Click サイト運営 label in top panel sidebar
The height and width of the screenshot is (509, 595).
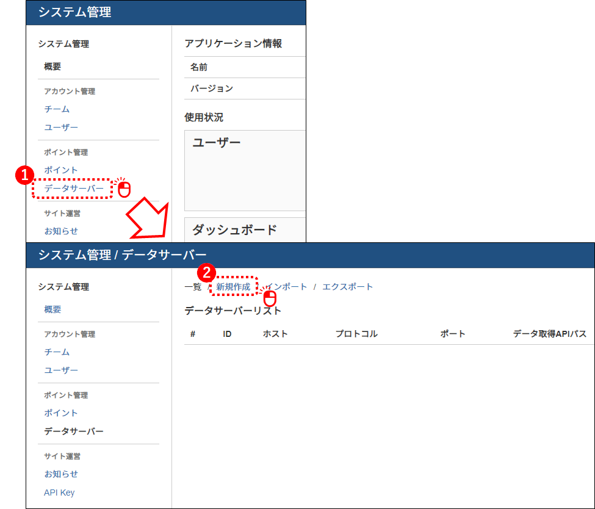(x=62, y=214)
